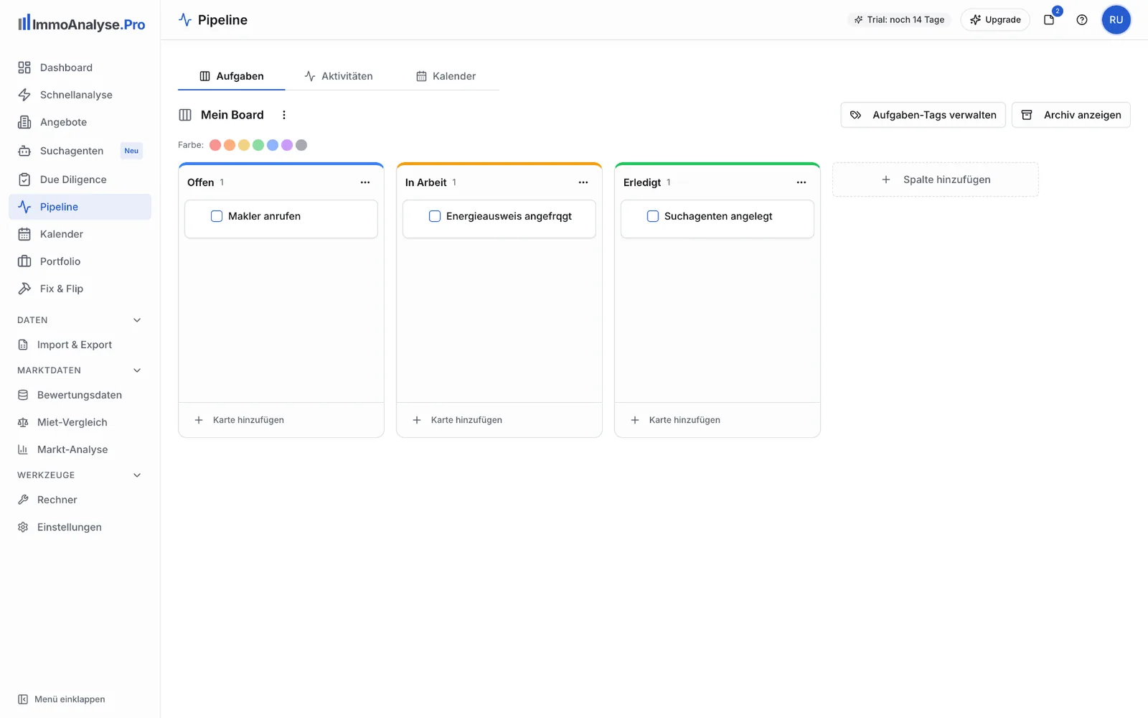1148x718 pixels.
Task: Open Kalender in the sidebar
Action: (x=80, y=234)
